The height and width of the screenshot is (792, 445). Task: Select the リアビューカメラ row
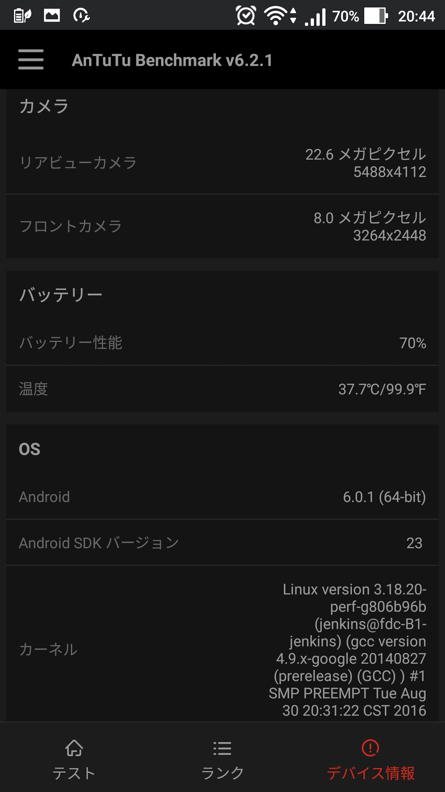point(222,163)
